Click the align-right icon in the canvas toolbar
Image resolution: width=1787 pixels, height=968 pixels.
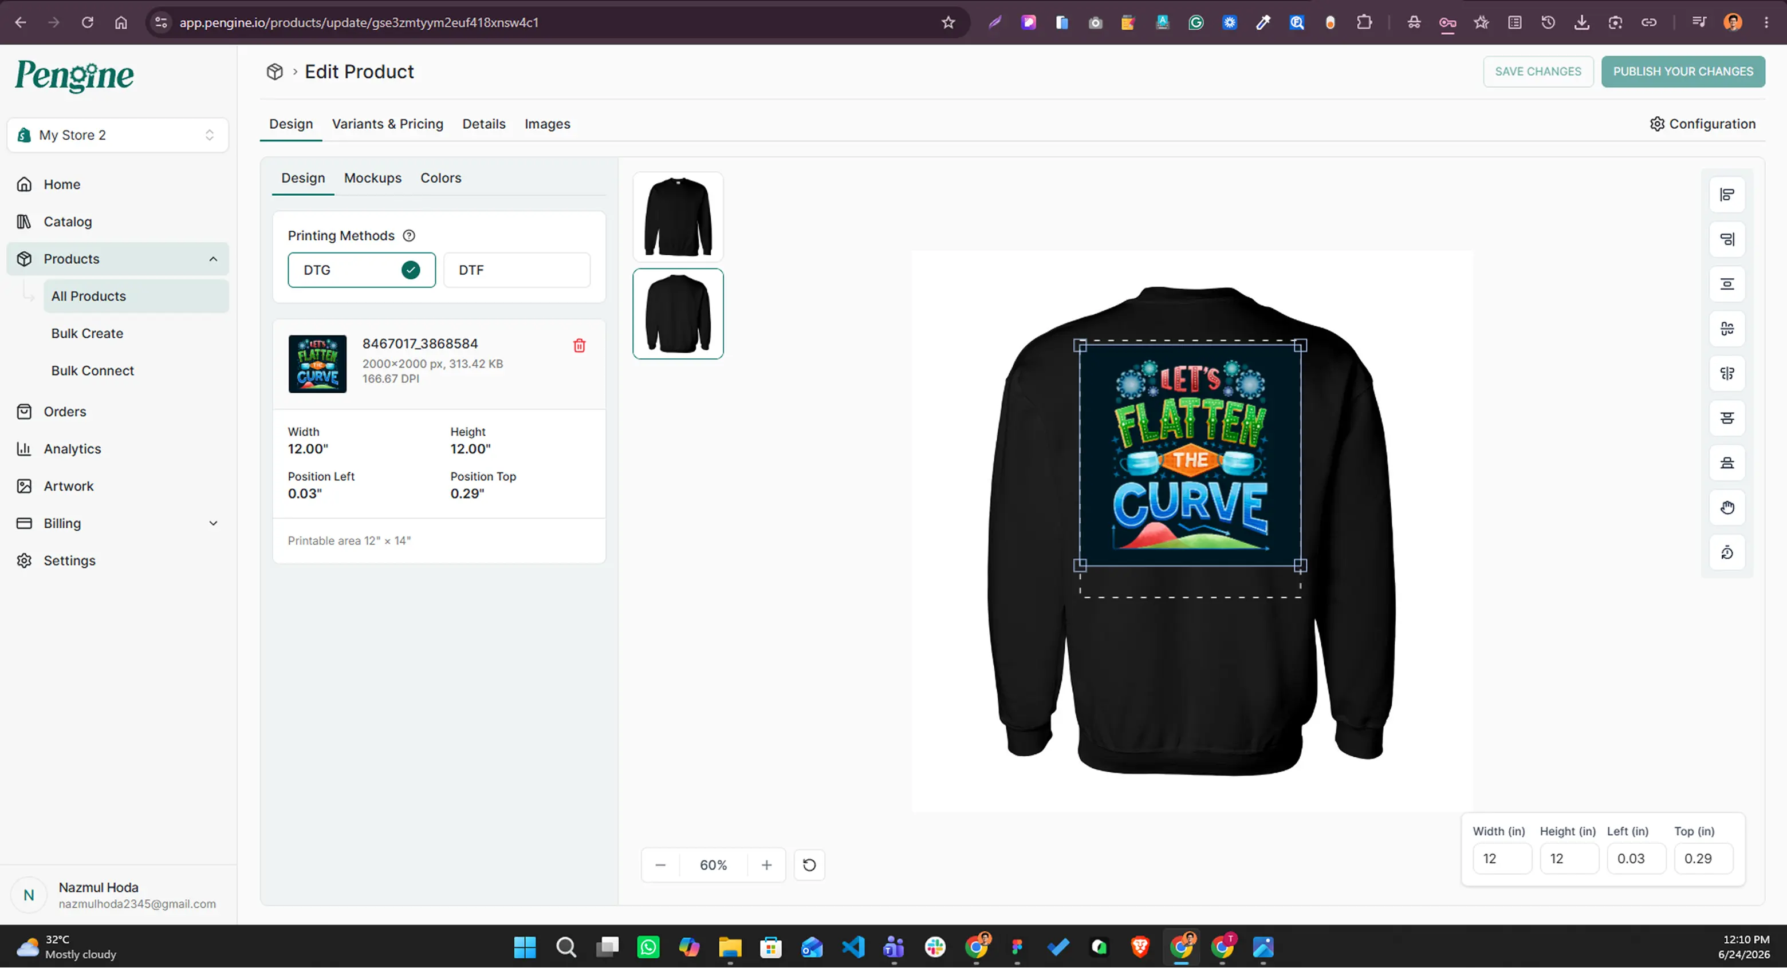1727,239
